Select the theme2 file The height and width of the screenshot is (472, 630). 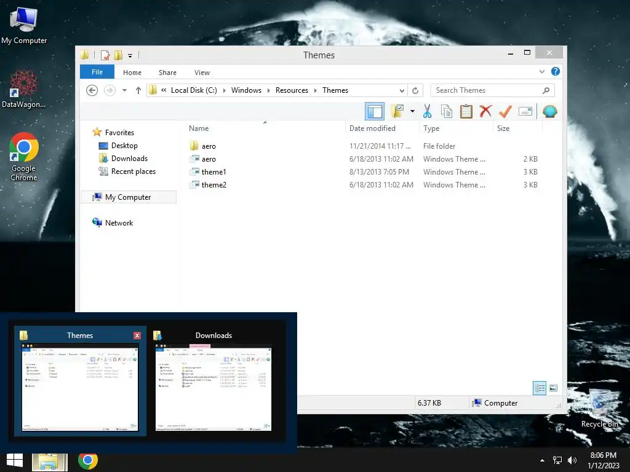point(214,184)
